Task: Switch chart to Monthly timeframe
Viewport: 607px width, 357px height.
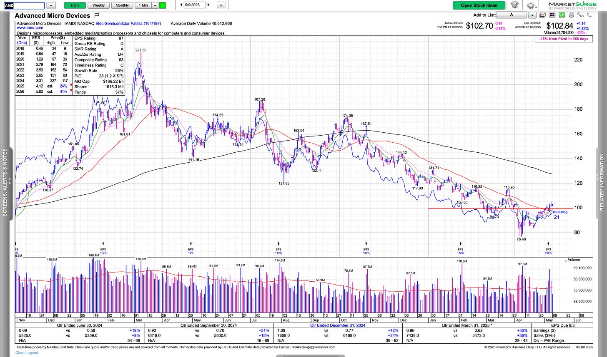Action: 122,5
